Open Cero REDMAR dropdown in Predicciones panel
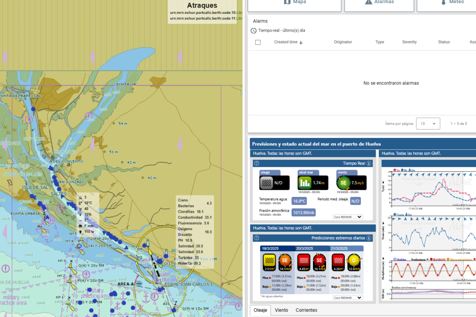This screenshot has width=476, height=317. [348, 298]
